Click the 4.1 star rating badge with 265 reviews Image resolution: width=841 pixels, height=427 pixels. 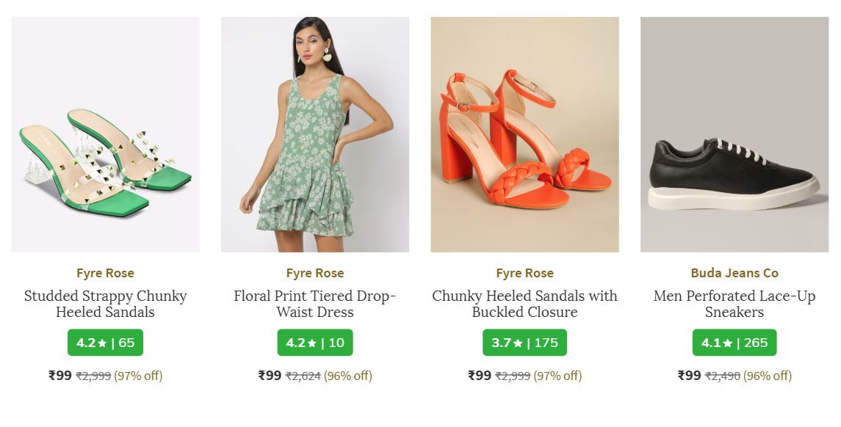click(x=734, y=343)
